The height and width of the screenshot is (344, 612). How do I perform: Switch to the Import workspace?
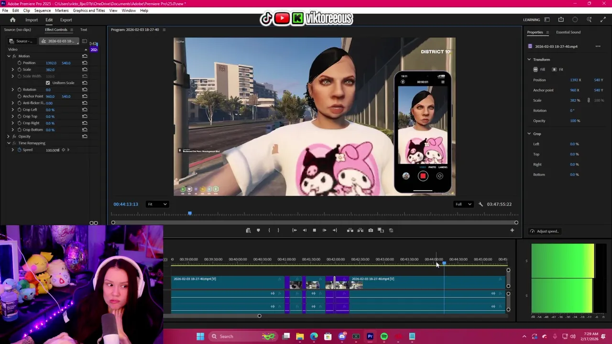(x=32, y=20)
